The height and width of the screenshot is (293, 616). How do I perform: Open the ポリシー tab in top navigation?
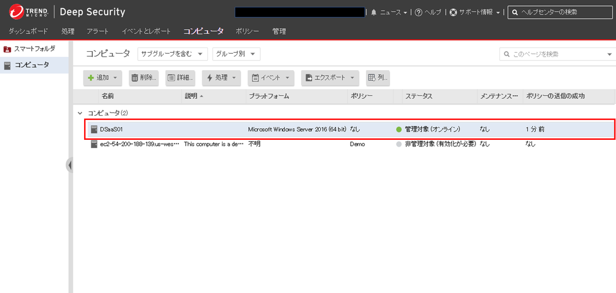pyautogui.click(x=247, y=31)
